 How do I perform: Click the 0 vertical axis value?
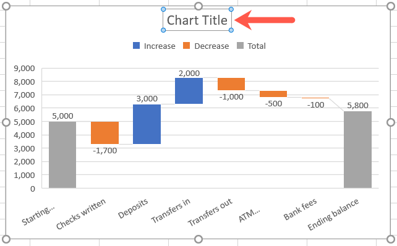coord(32,189)
